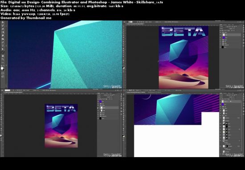Click the crescent moon in bottom-right frame canvas
Viewport: 245px width, 170px height.
(x=147, y=97)
